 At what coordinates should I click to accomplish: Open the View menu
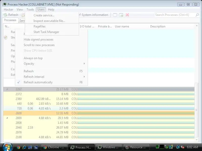pyautogui.click(x=20, y=10)
